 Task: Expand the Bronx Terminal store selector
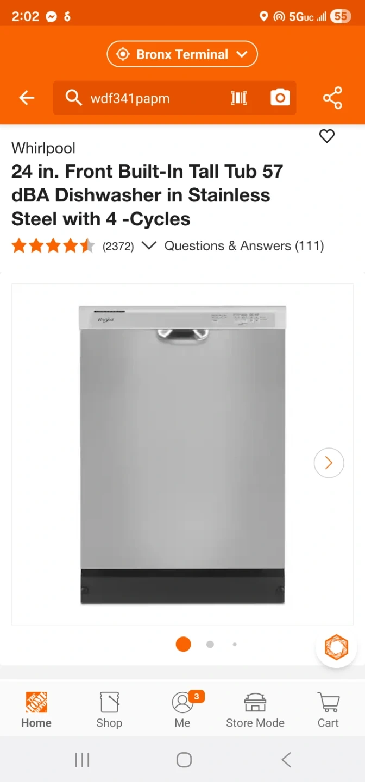[182, 54]
